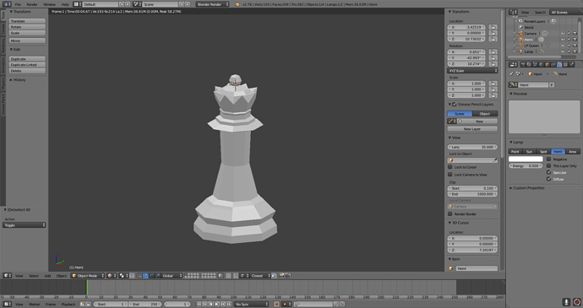The image size is (583, 308).
Task: Toggle render visibility for Lamp row
Action: pyautogui.click(x=575, y=51)
